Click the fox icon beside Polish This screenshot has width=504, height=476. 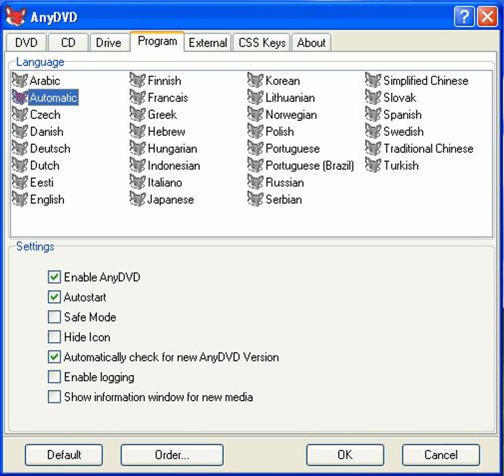(x=255, y=131)
